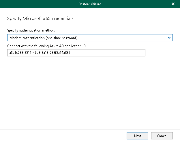This screenshot has height=142, width=180.
Task: Click the Restore Wizard title bar text
Action: pyautogui.click(x=90, y=4)
